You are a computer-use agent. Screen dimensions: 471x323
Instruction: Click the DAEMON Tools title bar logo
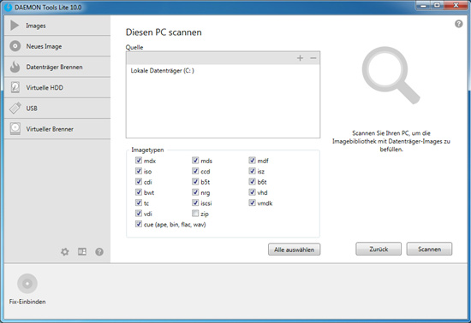[x=8, y=7]
